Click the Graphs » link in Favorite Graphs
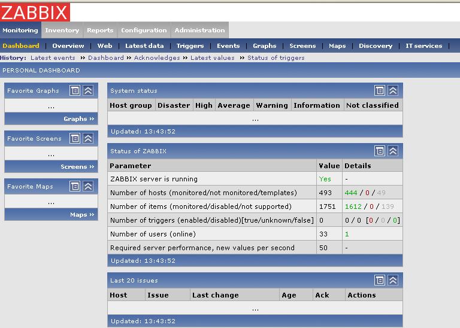The image size is (460, 328). click(79, 119)
